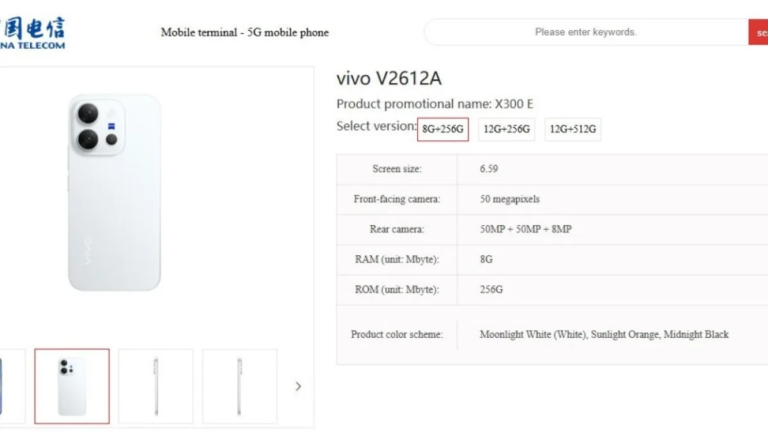Click the keyword search input field
Image resolution: width=768 pixels, height=432 pixels.
click(586, 32)
